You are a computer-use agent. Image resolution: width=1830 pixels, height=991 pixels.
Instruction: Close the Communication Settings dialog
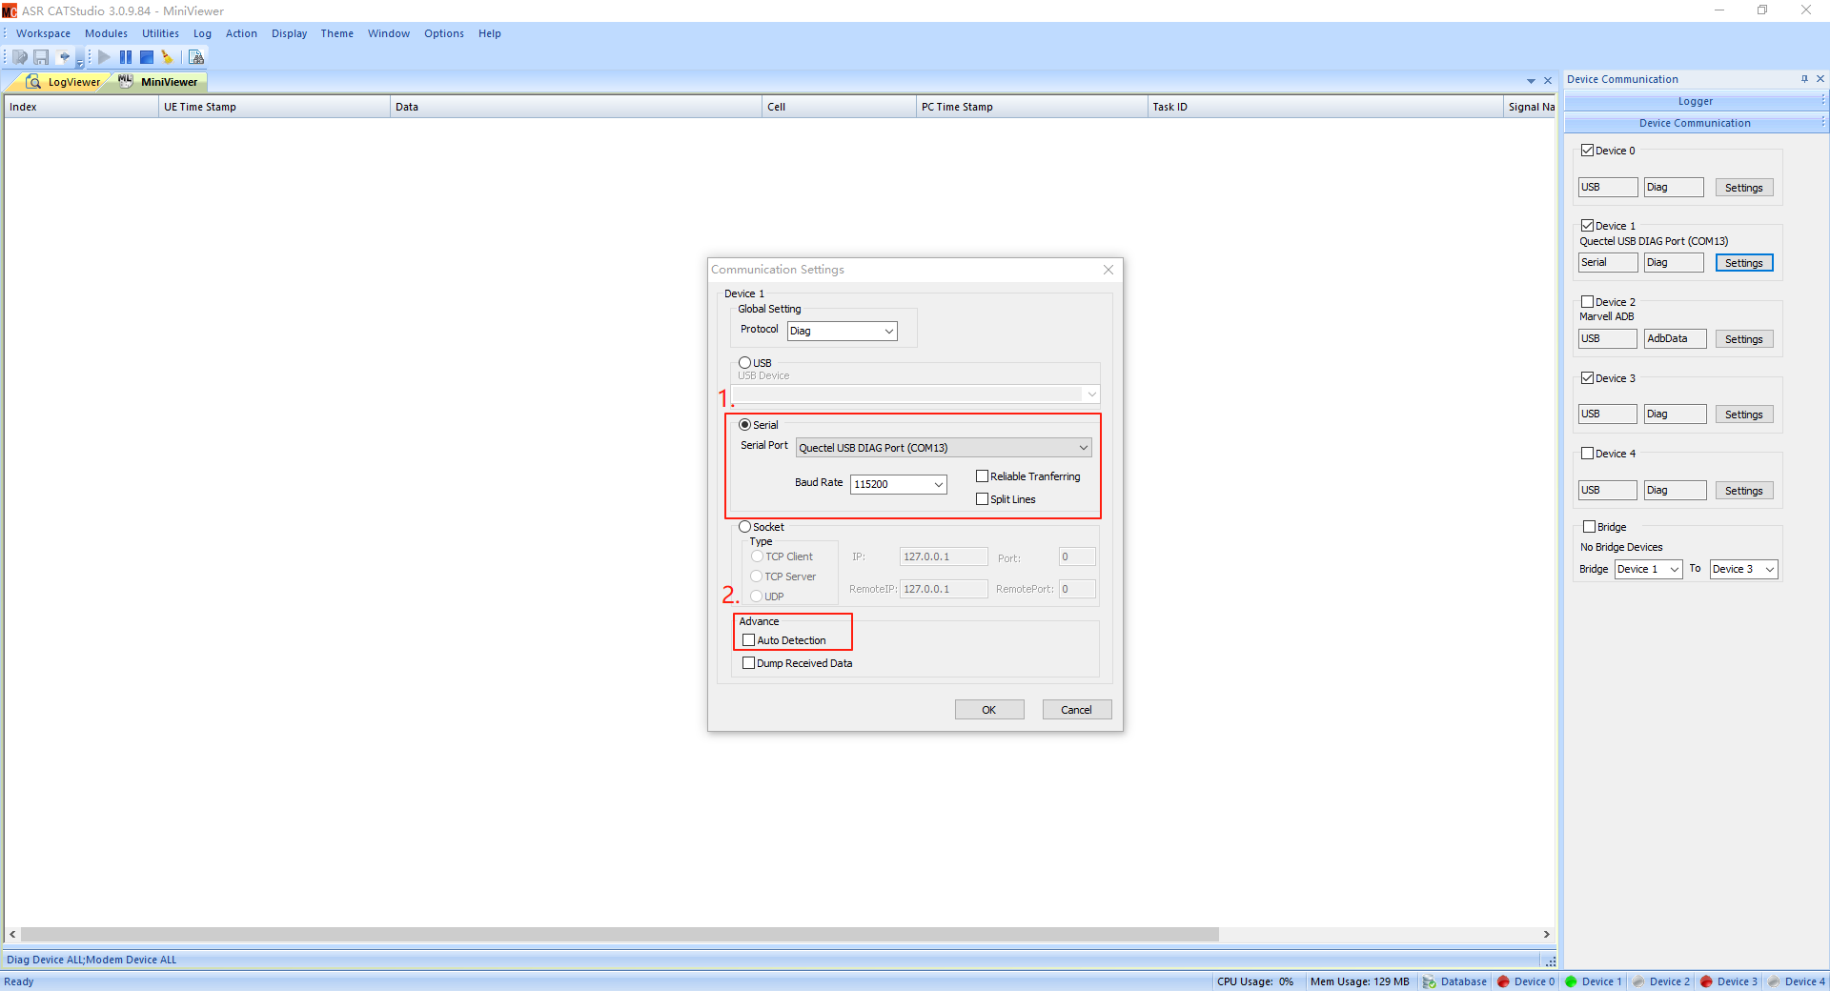1108,270
